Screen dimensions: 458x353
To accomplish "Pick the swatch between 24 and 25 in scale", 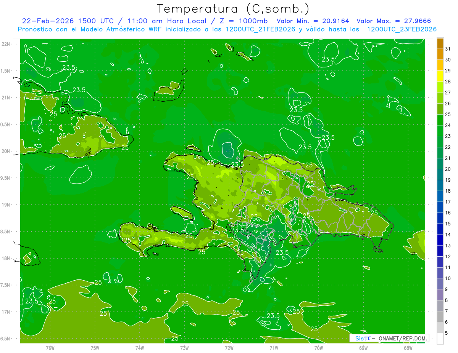I will pyautogui.click(x=440, y=120).
